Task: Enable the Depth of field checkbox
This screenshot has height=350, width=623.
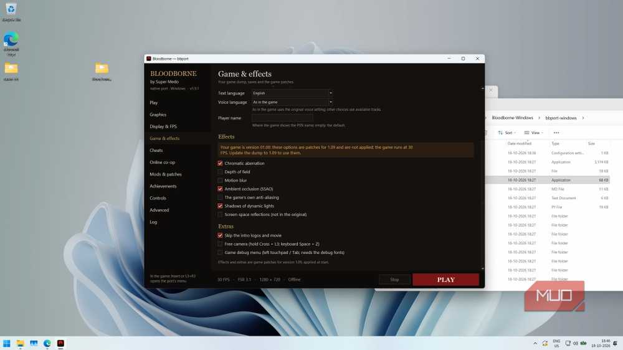Action: (220, 172)
